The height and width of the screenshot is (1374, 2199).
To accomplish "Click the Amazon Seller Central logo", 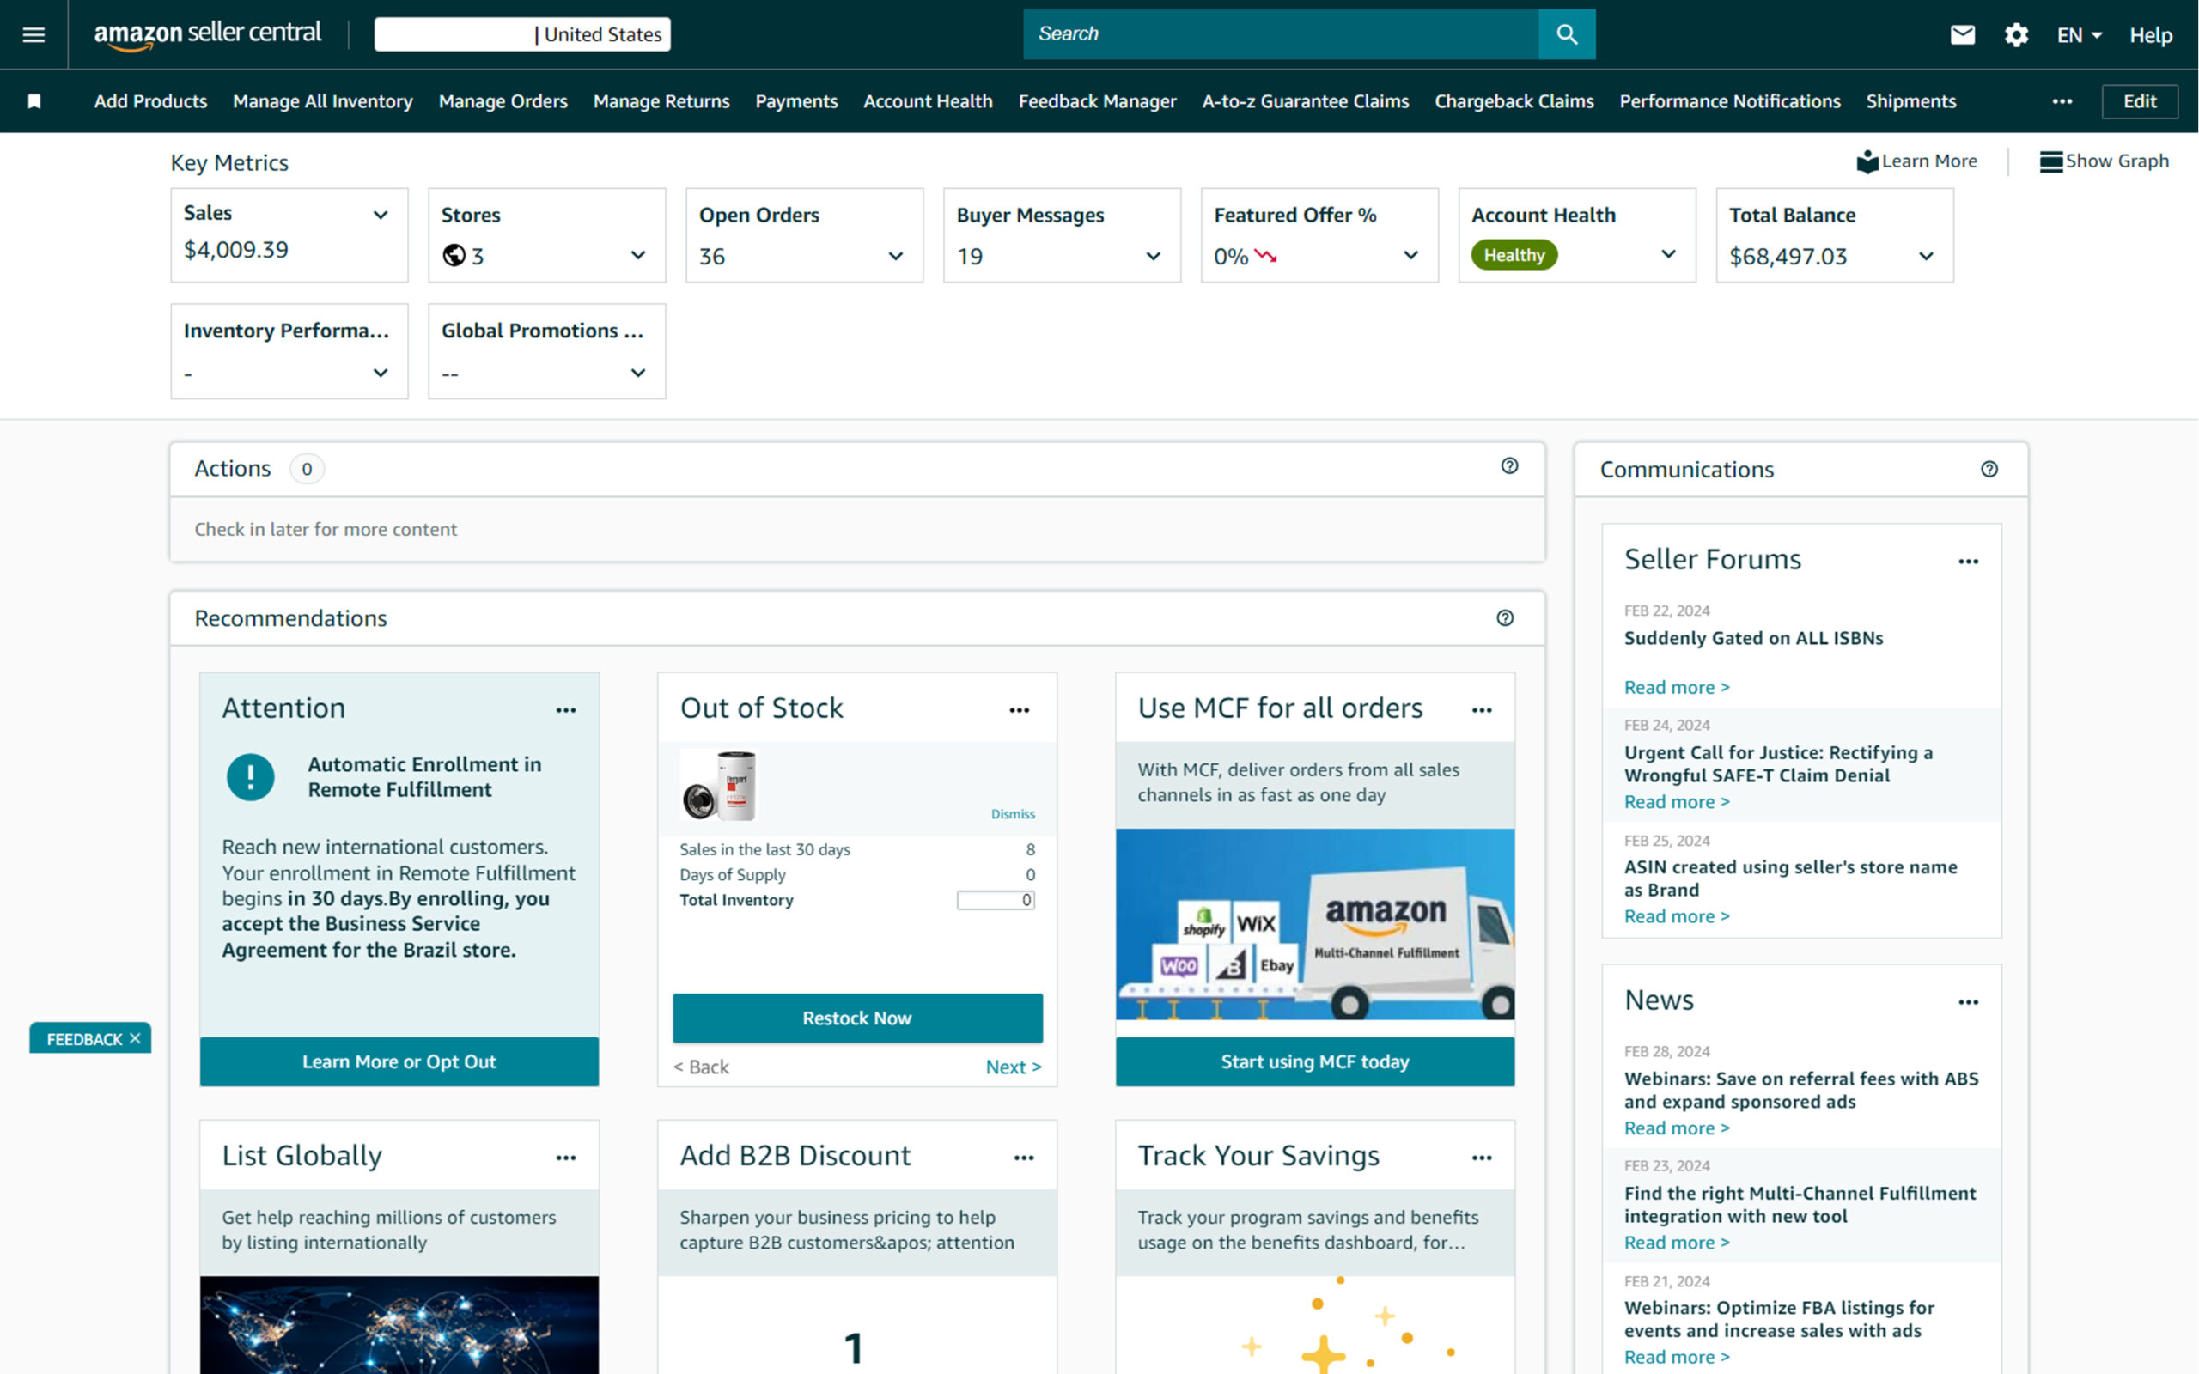I will [x=207, y=34].
